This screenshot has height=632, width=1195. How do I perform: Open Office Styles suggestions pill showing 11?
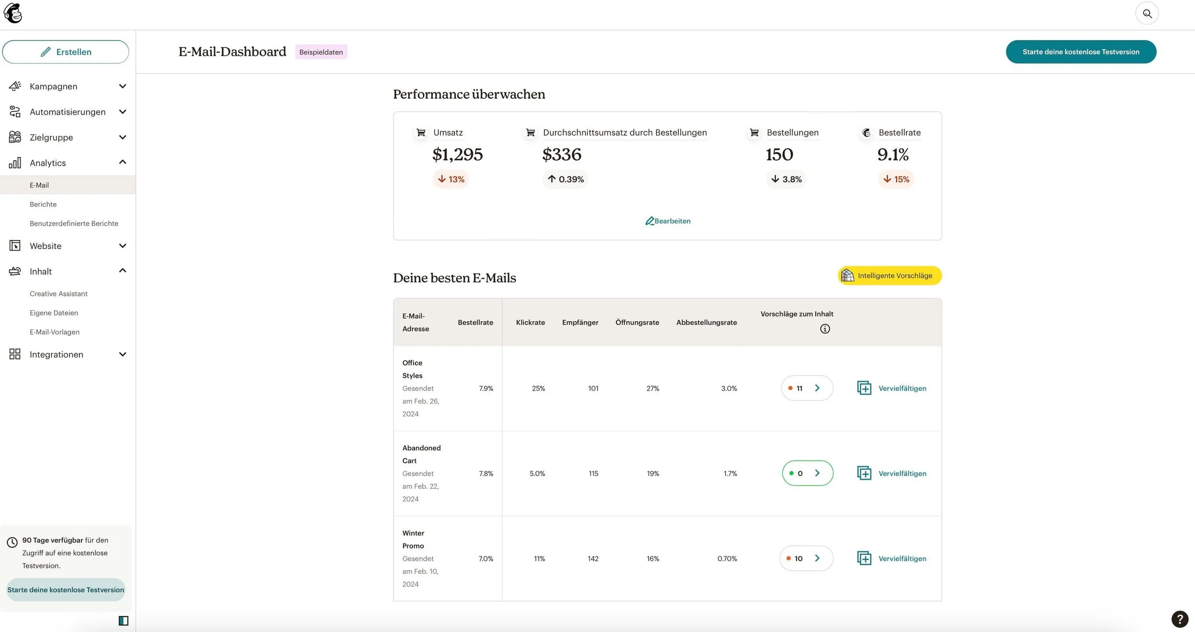[807, 388]
